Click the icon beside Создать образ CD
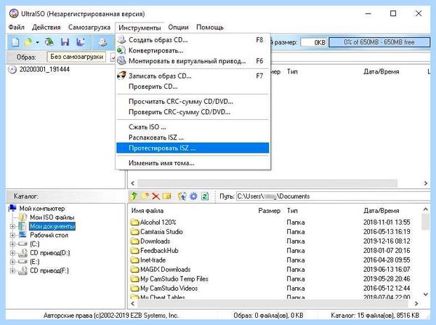 (121, 40)
